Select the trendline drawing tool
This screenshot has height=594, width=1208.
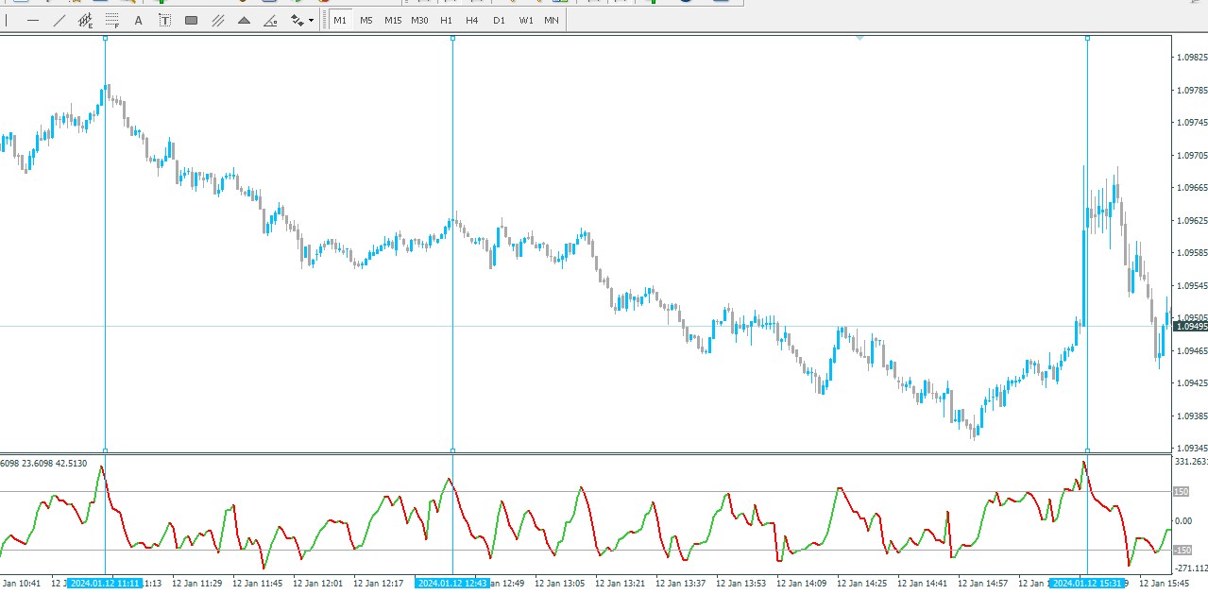pyautogui.click(x=60, y=20)
